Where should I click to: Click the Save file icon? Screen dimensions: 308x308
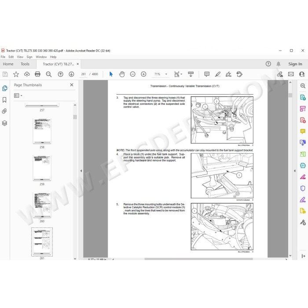[5, 74]
